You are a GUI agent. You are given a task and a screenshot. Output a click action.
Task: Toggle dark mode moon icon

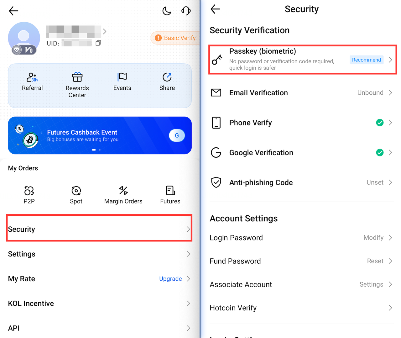(167, 11)
